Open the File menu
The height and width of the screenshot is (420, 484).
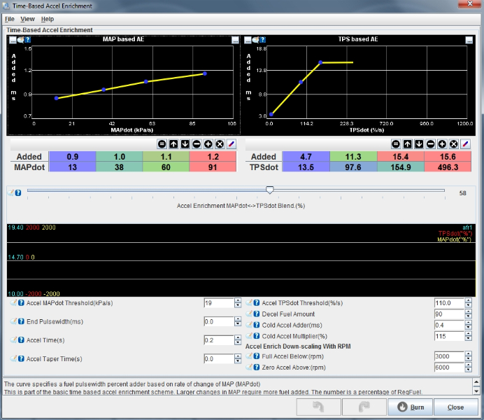coord(9,19)
